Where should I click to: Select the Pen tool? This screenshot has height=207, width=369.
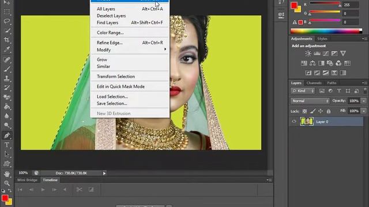pos(7,136)
